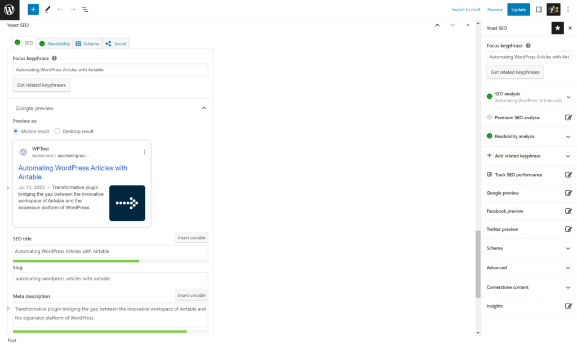The width and height of the screenshot is (577, 343).
Task: Click the Yoast SEO toolbar icon
Action: 553,10
